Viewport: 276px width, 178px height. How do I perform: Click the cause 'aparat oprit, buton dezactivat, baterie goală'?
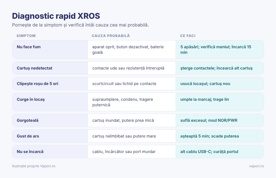click(128, 50)
